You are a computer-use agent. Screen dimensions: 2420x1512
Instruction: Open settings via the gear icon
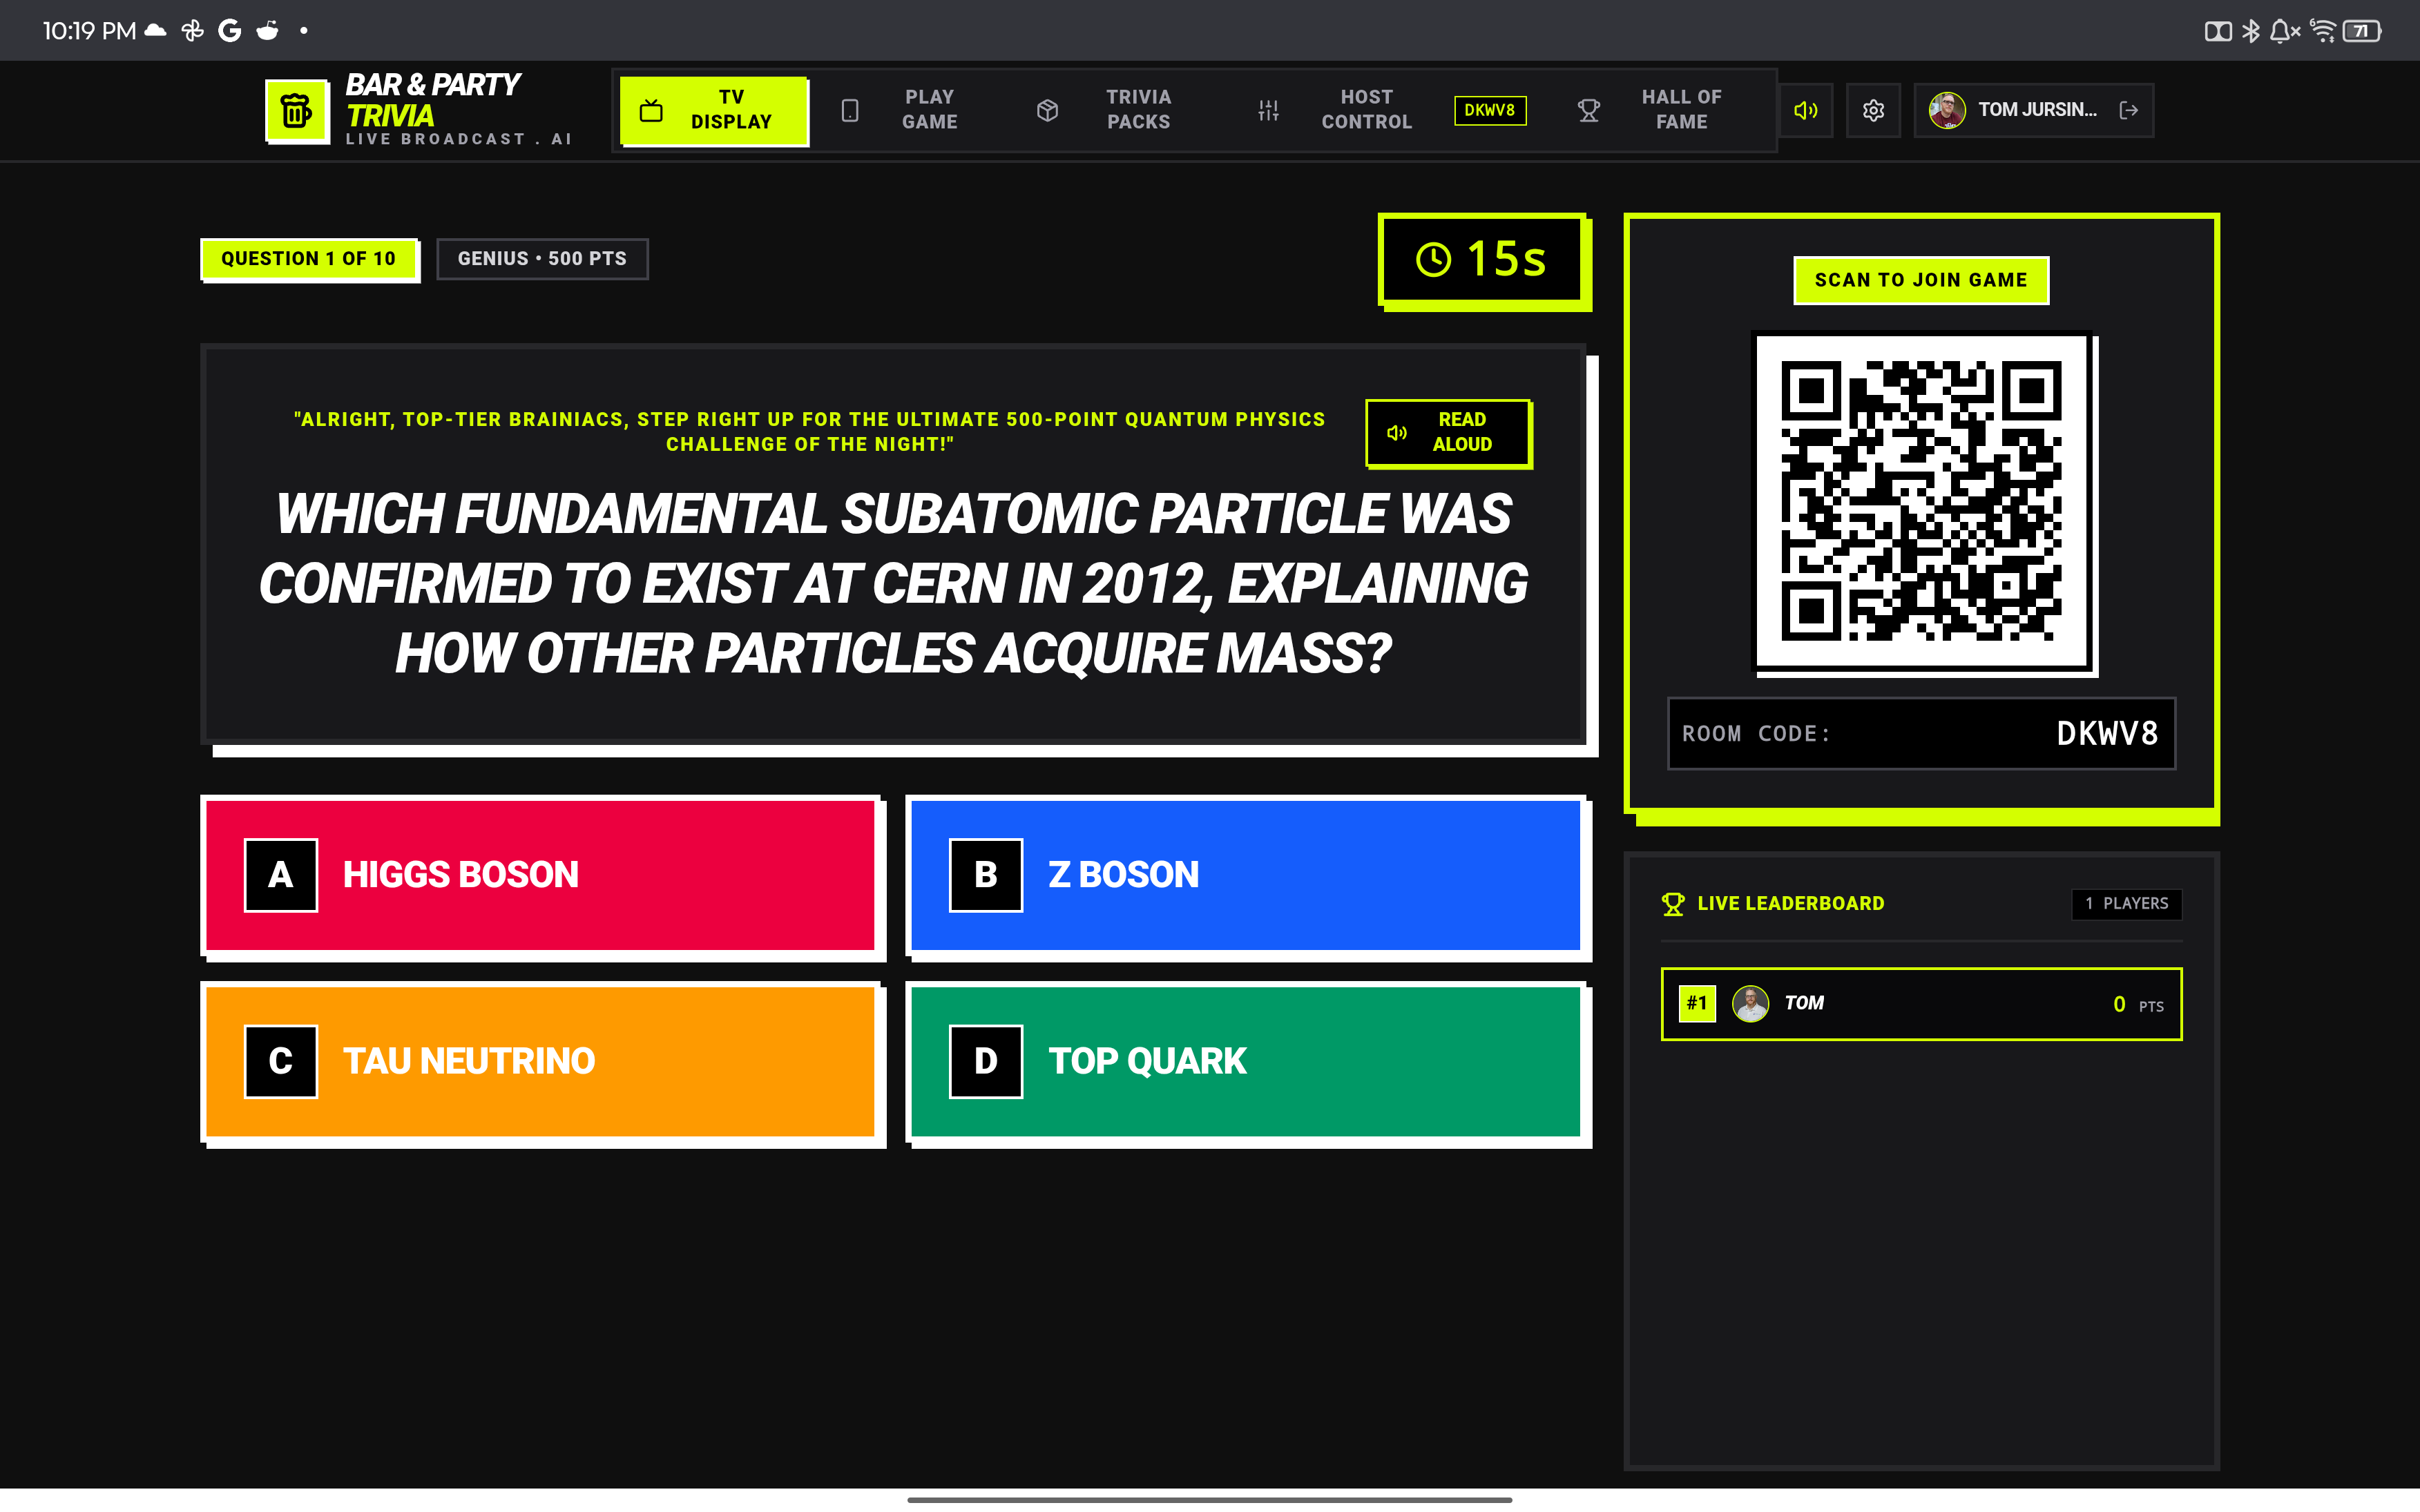(1873, 110)
